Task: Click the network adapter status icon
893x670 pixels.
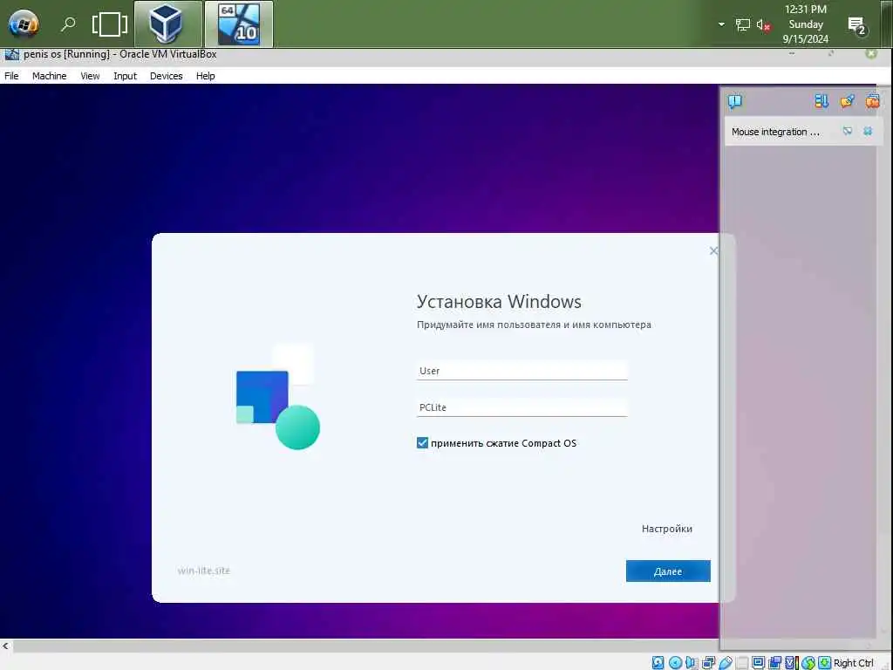Action: click(708, 663)
